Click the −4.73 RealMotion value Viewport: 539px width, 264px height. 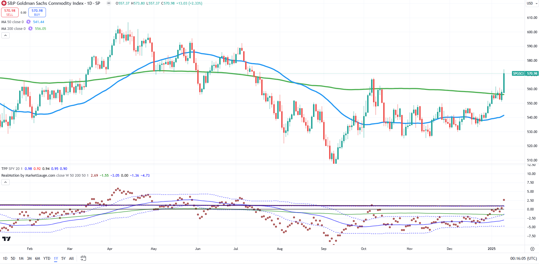pyautogui.click(x=145, y=176)
